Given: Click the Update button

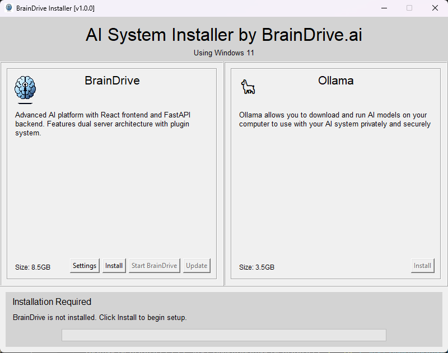Looking at the screenshot, I should 196,266.
